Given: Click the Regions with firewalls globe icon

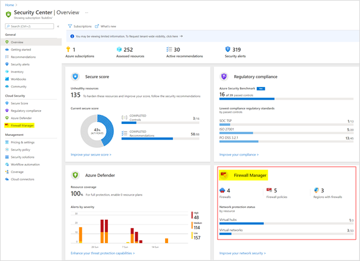Looking at the screenshot, I should tap(316, 190).
